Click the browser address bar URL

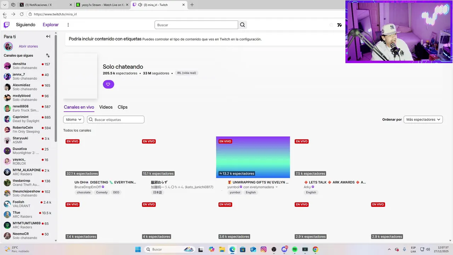pos(55,14)
